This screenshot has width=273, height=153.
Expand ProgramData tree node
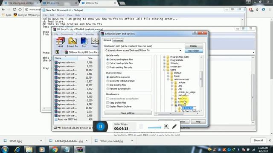[164, 60]
